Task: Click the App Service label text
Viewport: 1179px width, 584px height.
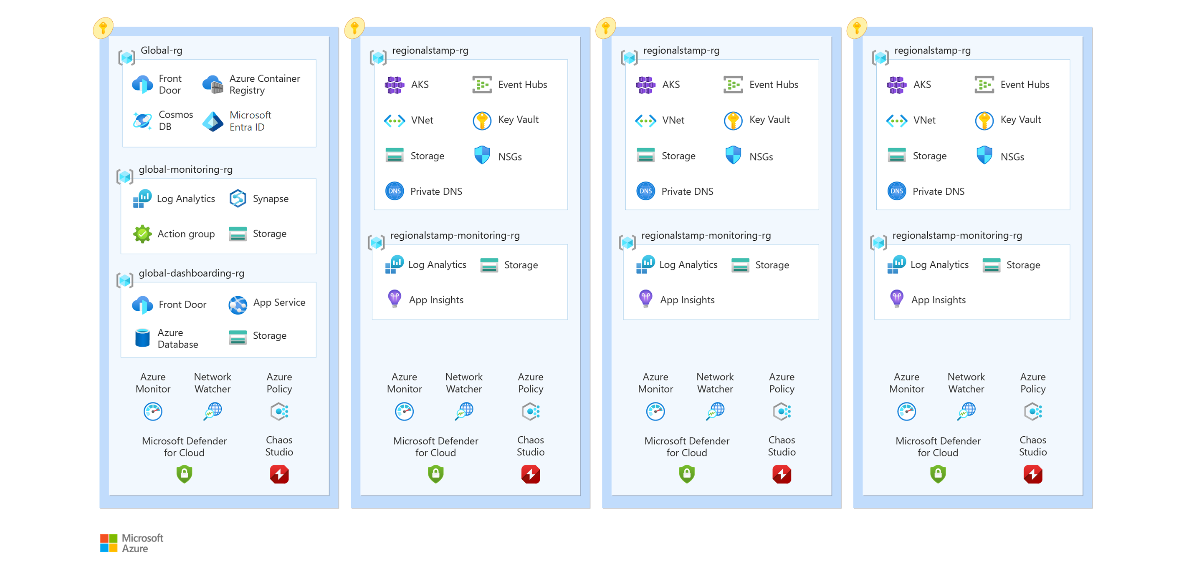Action: click(x=279, y=302)
